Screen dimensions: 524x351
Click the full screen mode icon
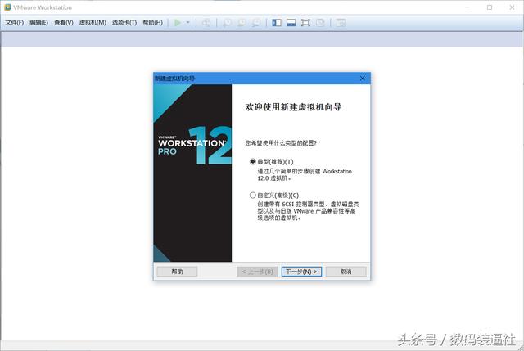click(305, 22)
